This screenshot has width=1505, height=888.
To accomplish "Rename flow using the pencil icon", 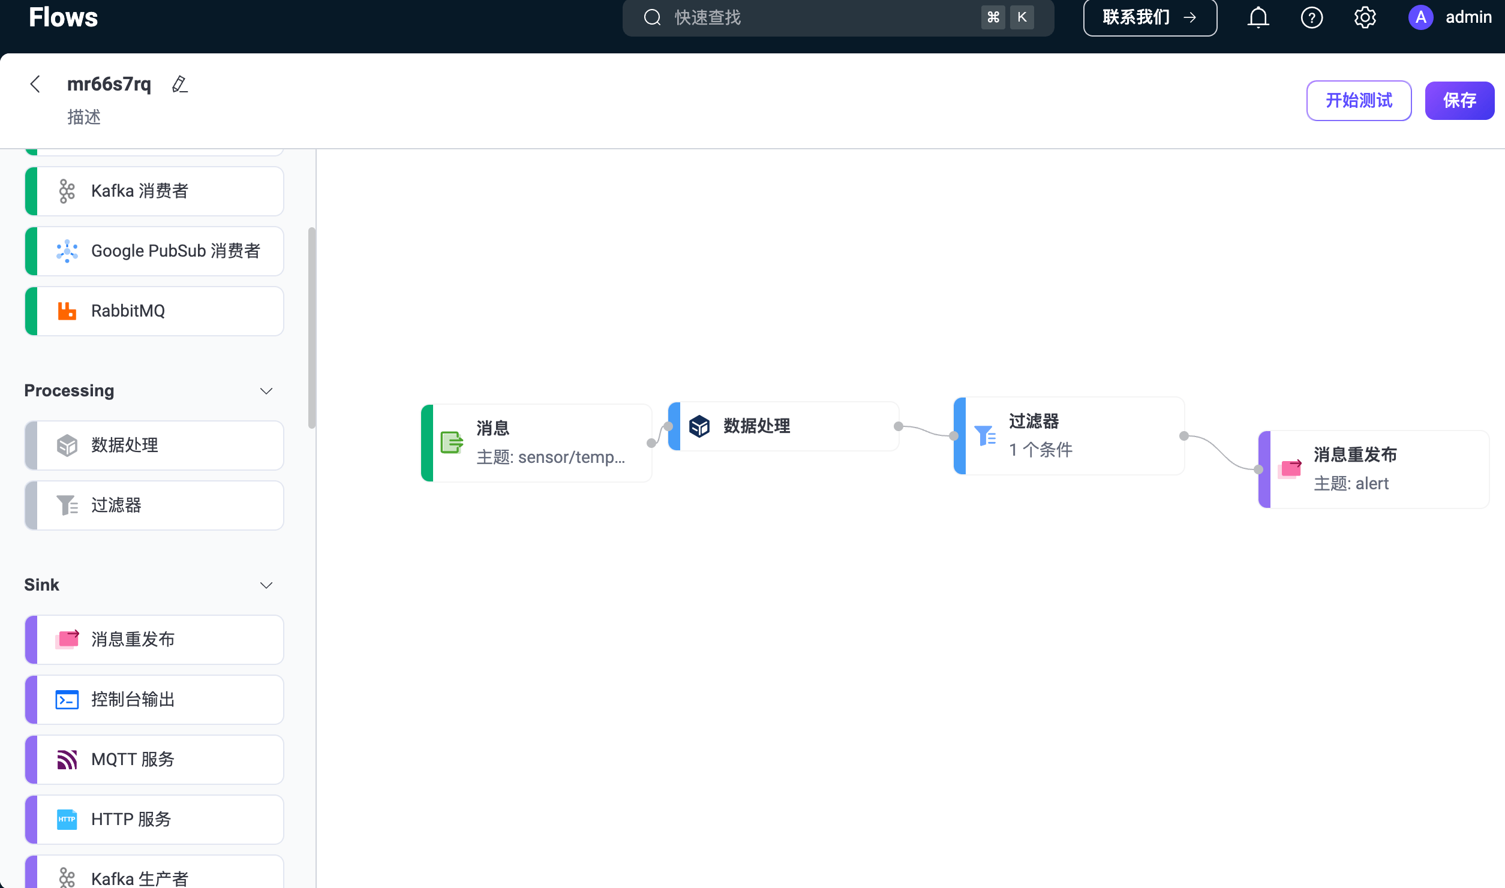I will pyautogui.click(x=179, y=84).
